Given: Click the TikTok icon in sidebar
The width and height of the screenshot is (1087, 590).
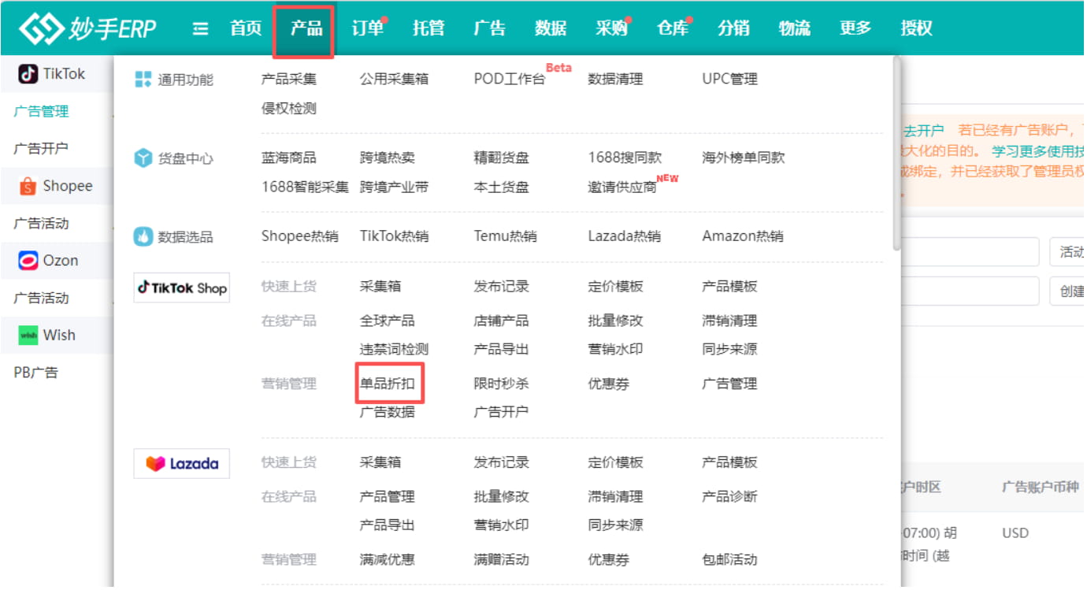Looking at the screenshot, I should (x=28, y=74).
